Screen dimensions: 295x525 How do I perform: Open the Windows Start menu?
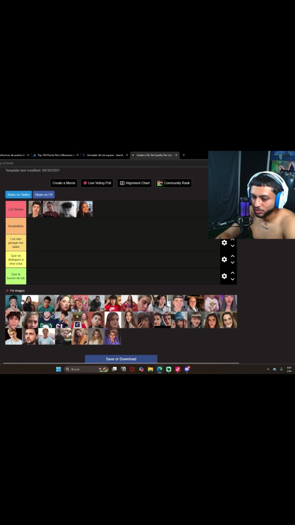pos(58,369)
